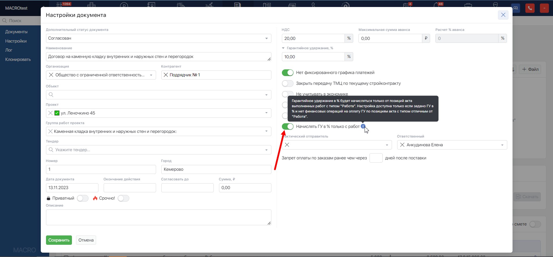The image size is (553, 257).
Task: Clear the Контрагент Подрядчик № 1 selection
Action: coord(166,75)
